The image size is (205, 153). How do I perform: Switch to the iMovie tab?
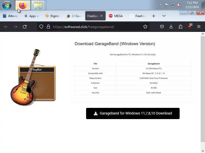click(11, 16)
